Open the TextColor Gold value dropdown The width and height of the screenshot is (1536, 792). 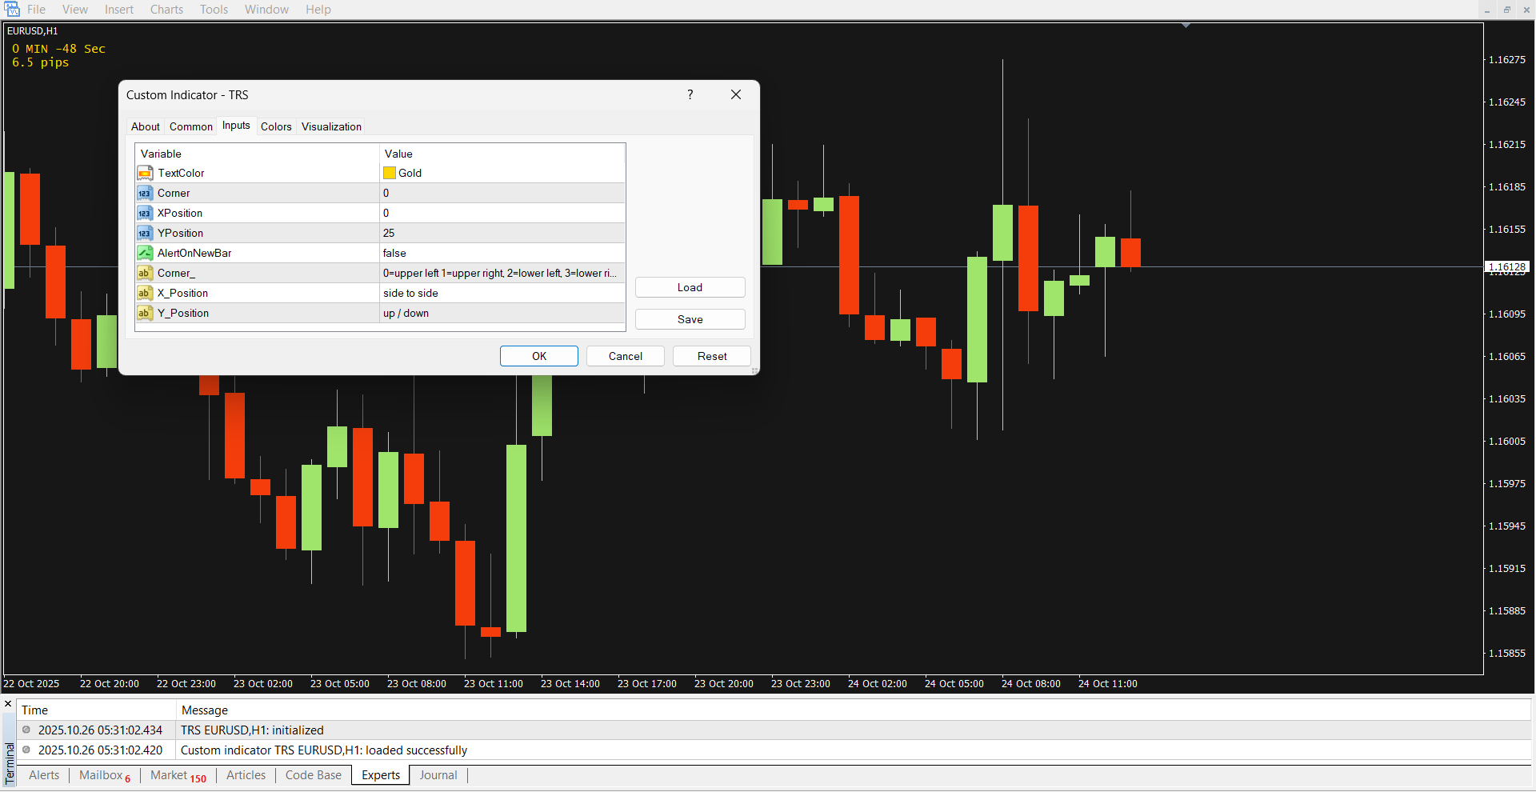tap(502, 173)
